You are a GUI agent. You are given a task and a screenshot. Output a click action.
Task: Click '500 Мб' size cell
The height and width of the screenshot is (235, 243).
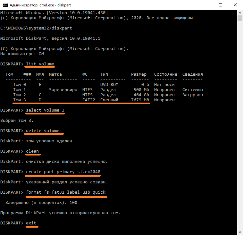(141, 89)
